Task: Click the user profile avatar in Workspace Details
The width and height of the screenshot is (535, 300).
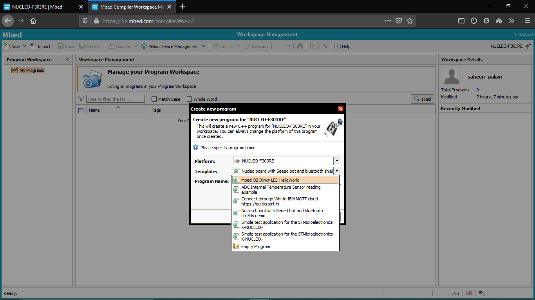Action: (452, 77)
